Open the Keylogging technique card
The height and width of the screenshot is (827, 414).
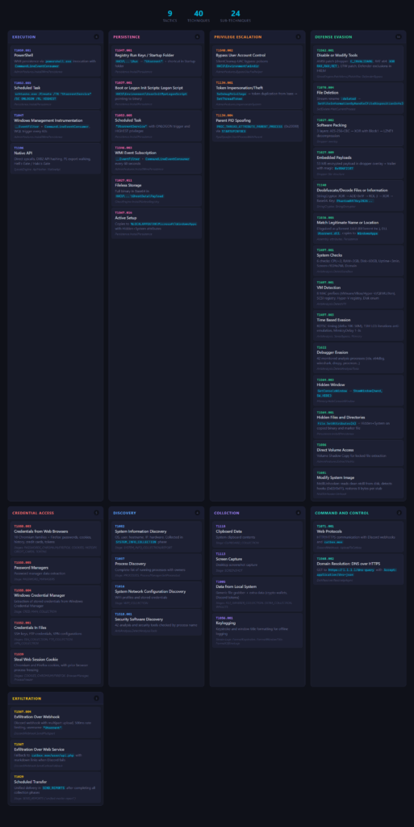click(257, 630)
